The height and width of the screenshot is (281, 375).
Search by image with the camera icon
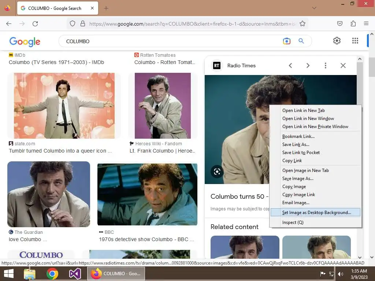tap(286, 41)
